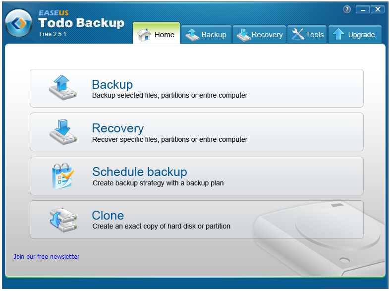Open the Tools tab
Screen dimensions: 390x291
[307, 34]
